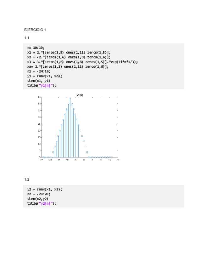Click the stem(n1, y1) code line
Screen dimensions: 206x267
(x=38, y=81)
